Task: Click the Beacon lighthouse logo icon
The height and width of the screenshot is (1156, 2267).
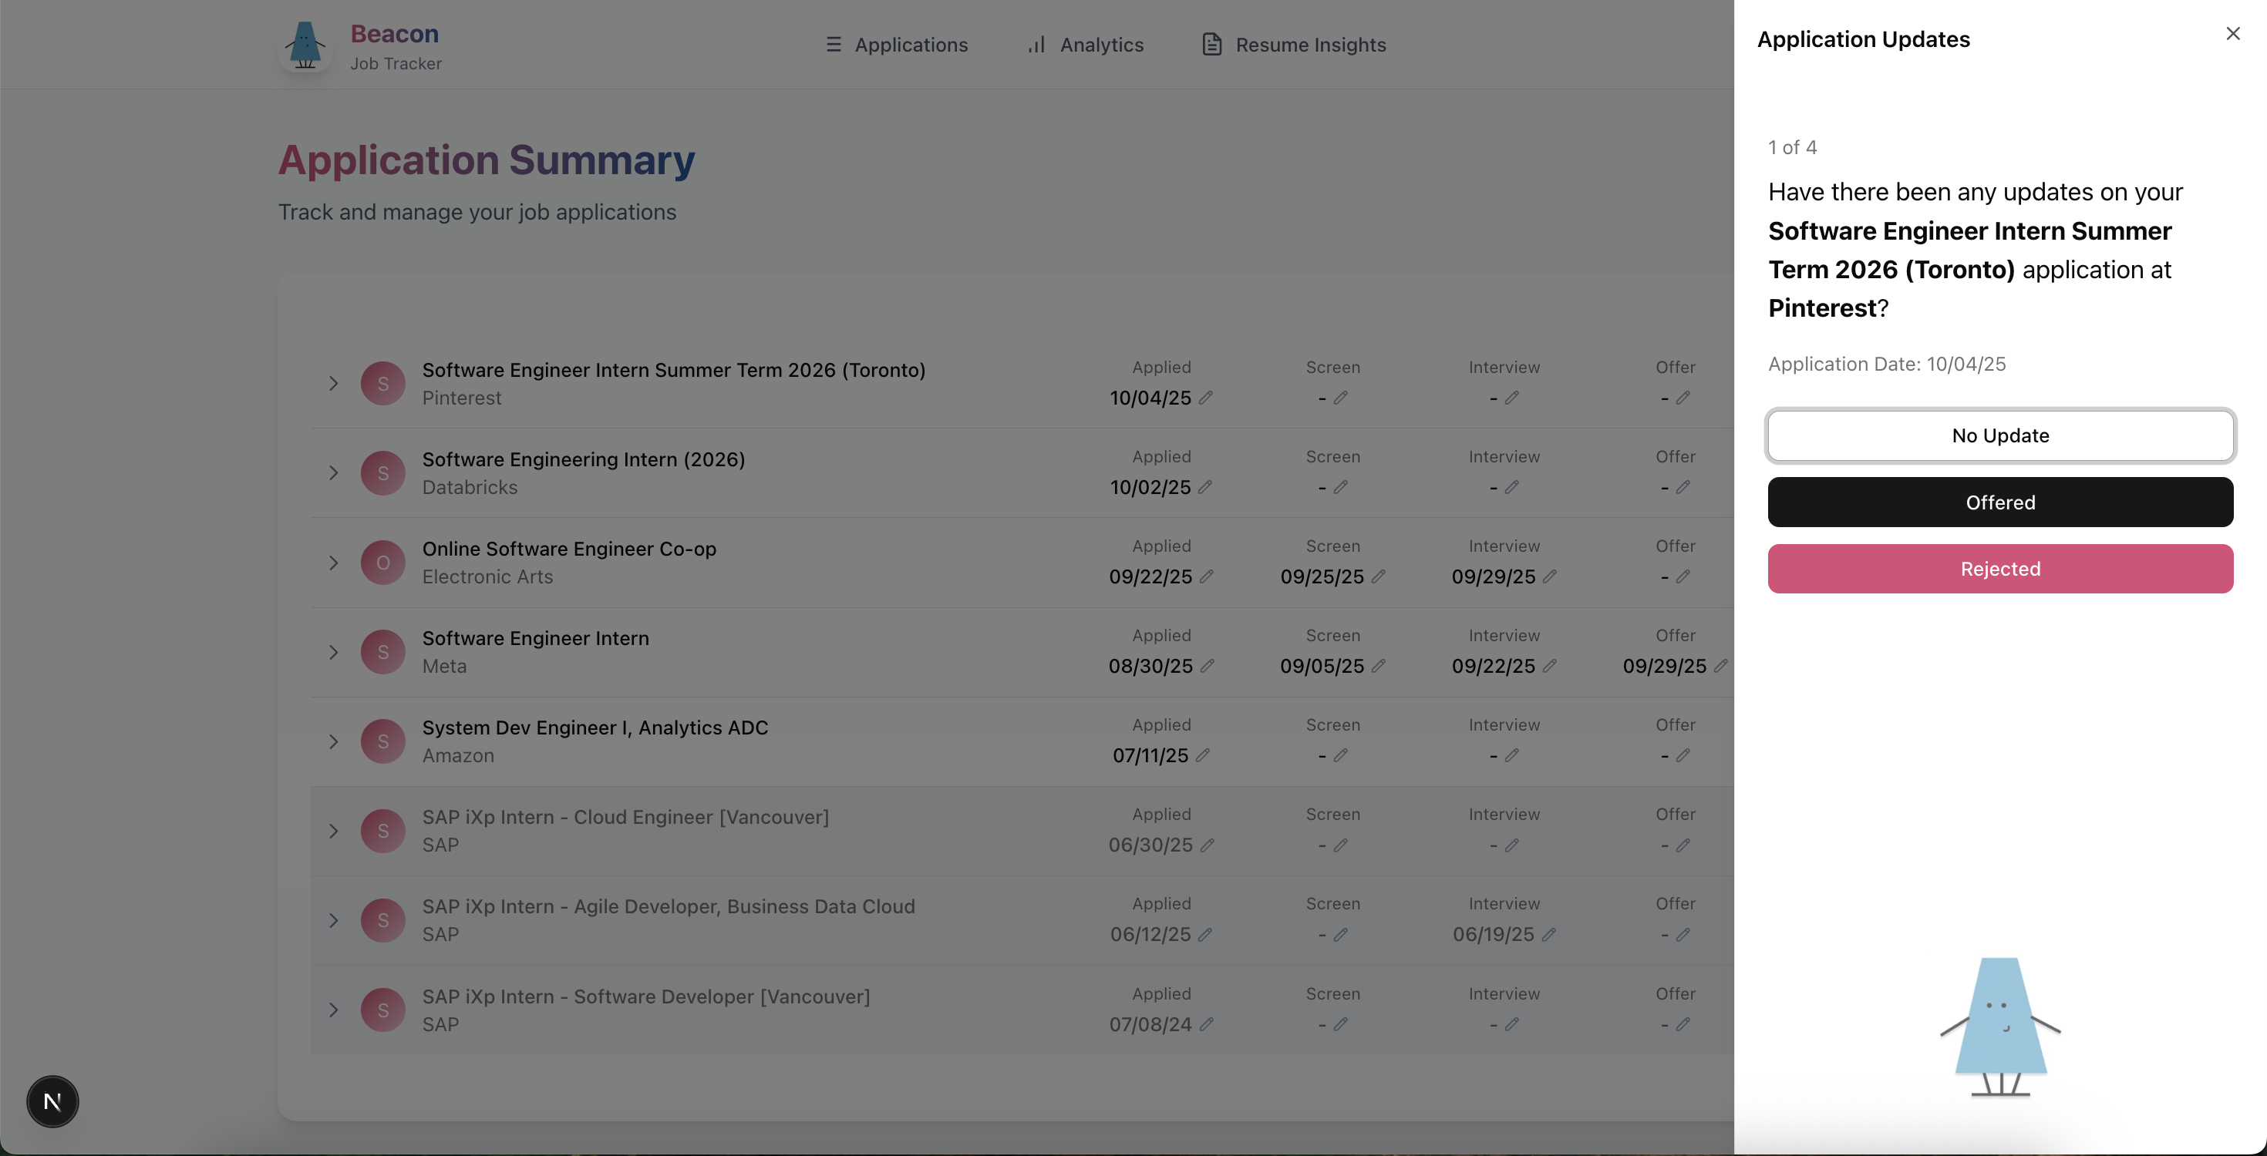Action: tap(305, 45)
